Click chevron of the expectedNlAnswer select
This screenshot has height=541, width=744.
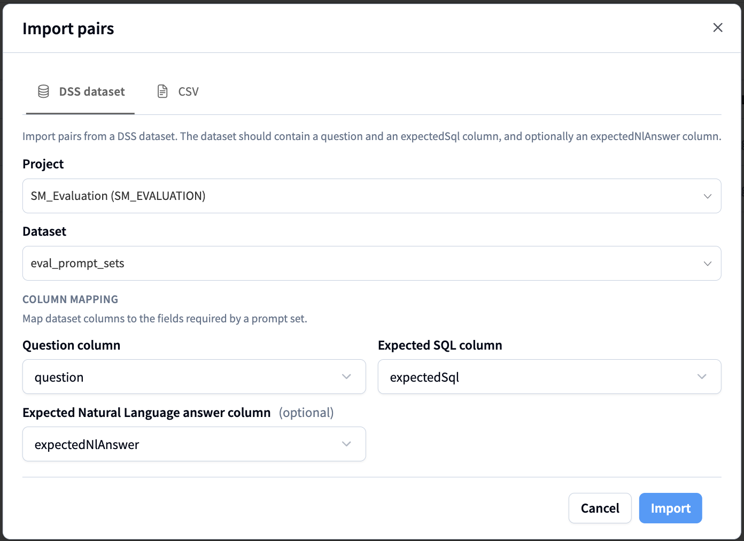pyautogui.click(x=346, y=444)
